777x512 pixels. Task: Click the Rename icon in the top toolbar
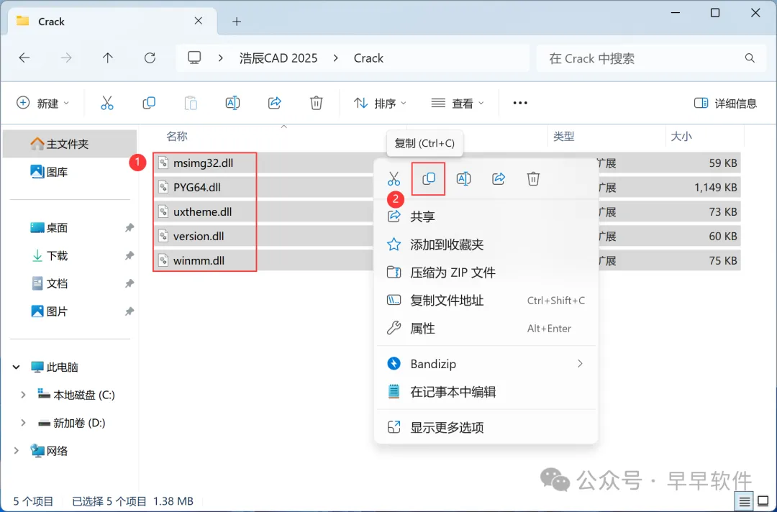232,103
